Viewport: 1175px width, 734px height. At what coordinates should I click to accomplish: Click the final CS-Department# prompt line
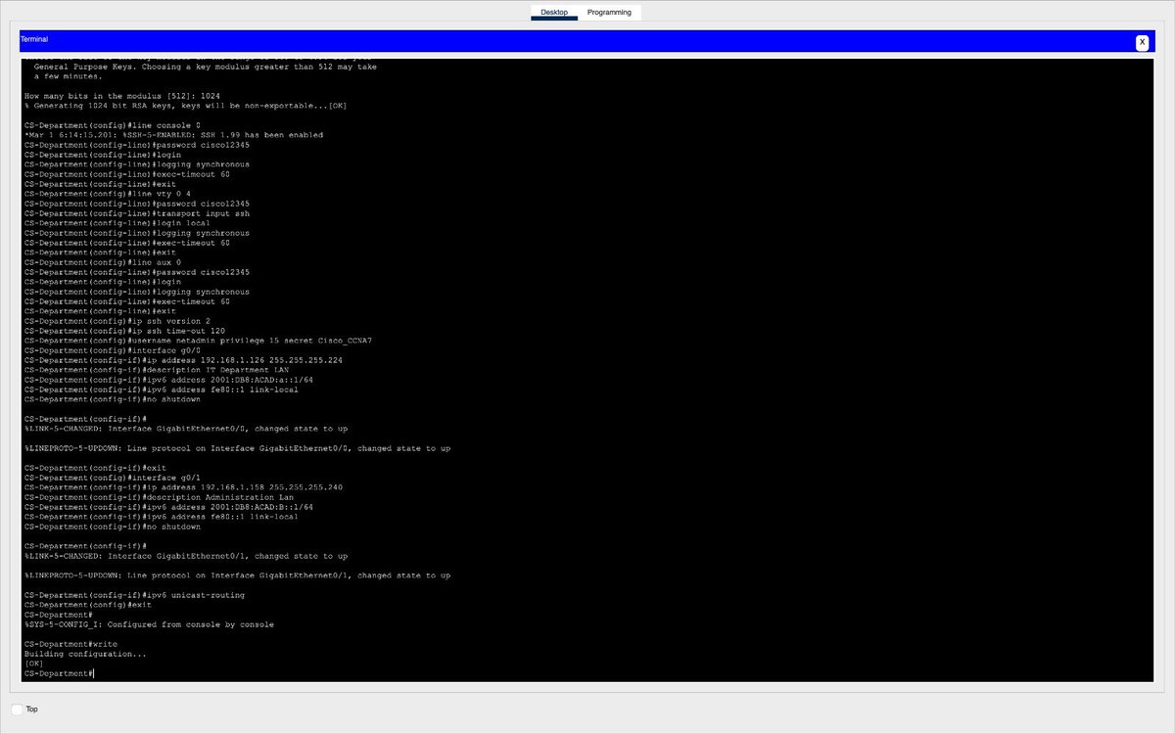coord(59,673)
